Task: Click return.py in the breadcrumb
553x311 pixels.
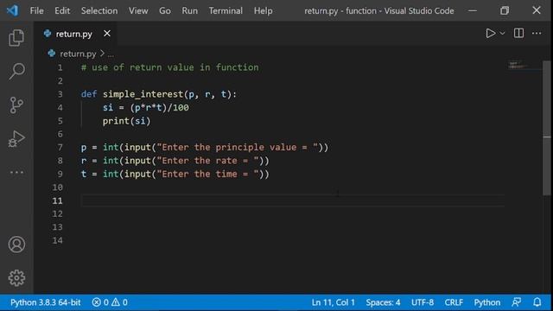Action: coord(78,54)
